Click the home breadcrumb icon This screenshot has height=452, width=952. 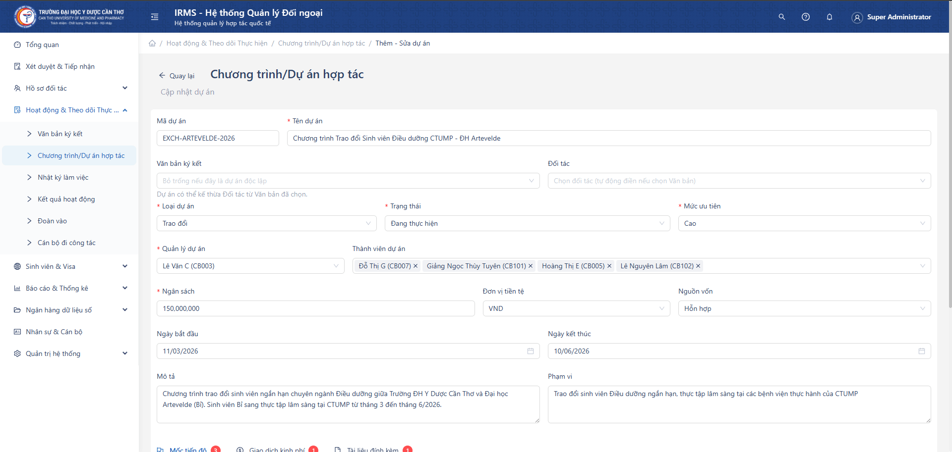(x=152, y=44)
